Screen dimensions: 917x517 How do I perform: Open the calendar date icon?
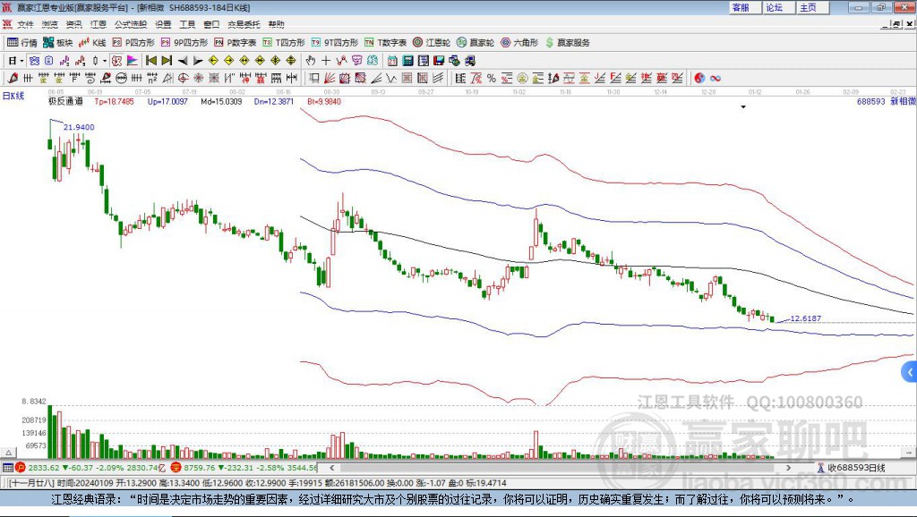click(x=392, y=60)
